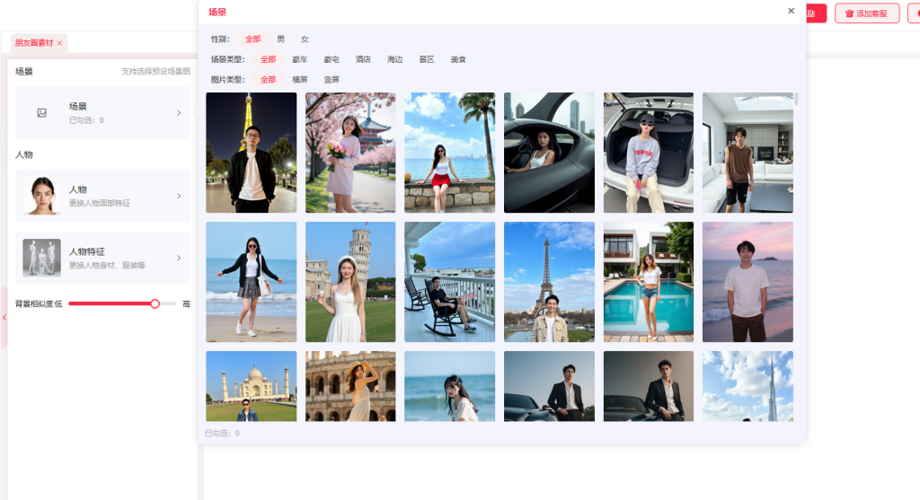Click the woman face avatar in 人物 card
The height and width of the screenshot is (500, 920).
[x=41, y=196]
